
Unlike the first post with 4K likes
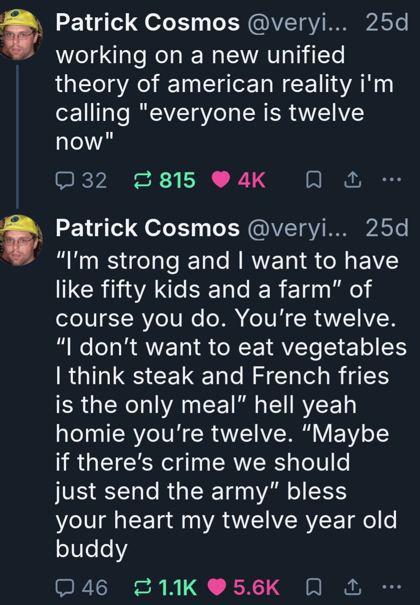(221, 179)
